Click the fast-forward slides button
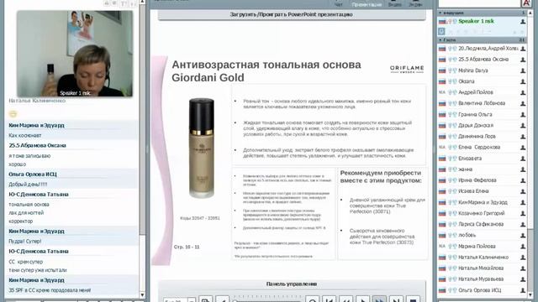Viewport: 538px width, 302px height. 379,299
